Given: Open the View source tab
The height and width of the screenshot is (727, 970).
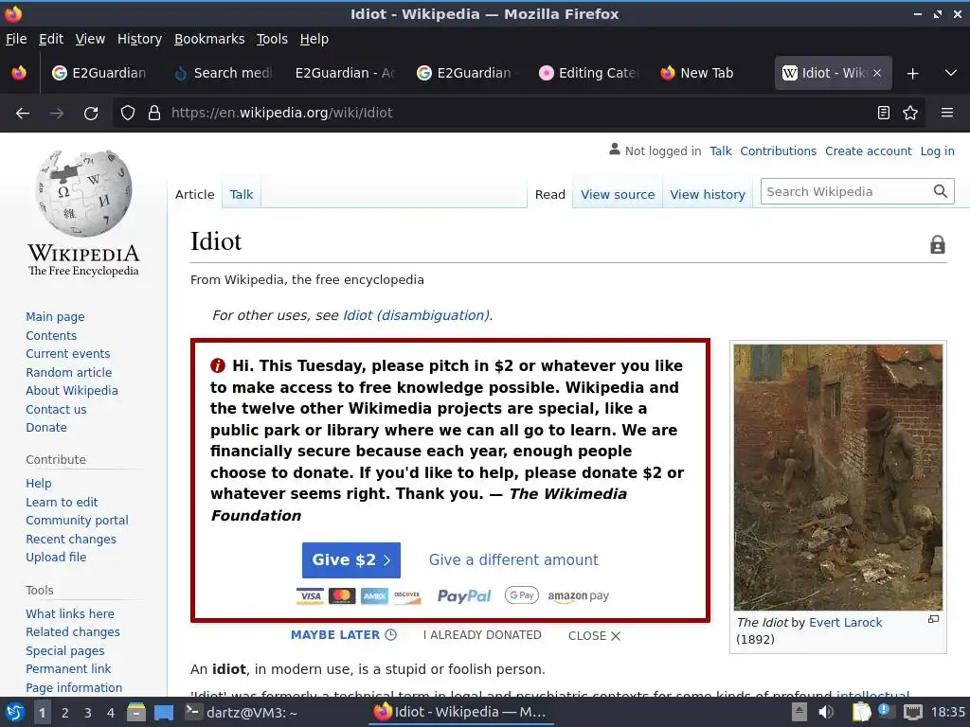Looking at the screenshot, I should pyautogui.click(x=618, y=195).
